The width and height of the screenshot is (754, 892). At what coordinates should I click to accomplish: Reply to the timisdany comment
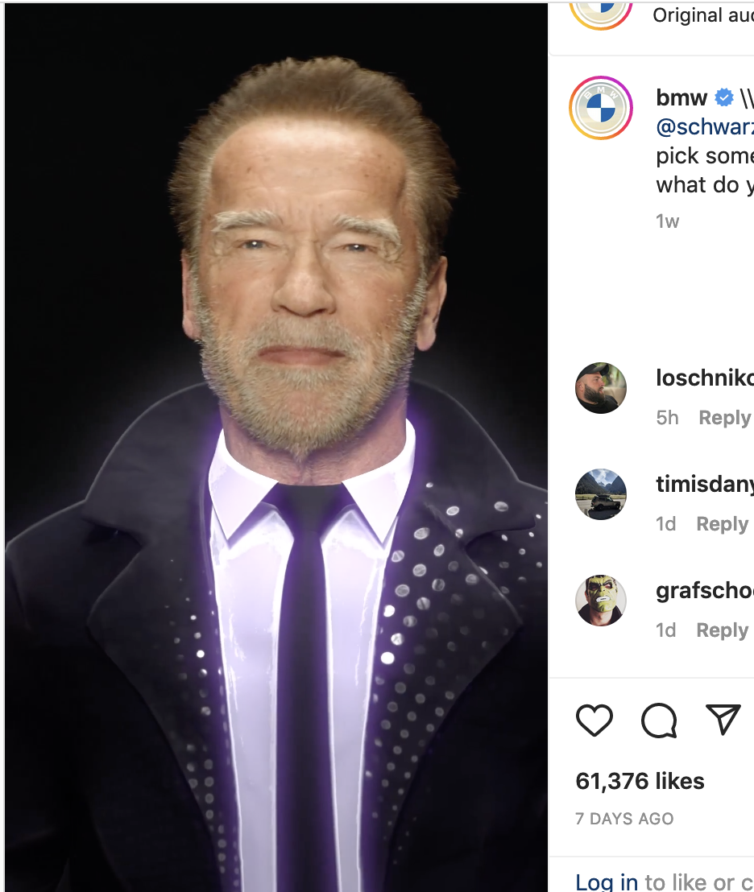point(722,524)
